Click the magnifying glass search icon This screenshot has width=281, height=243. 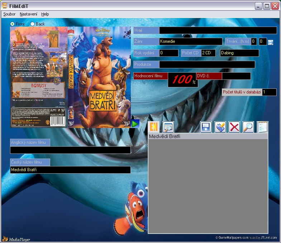pyautogui.click(x=248, y=127)
